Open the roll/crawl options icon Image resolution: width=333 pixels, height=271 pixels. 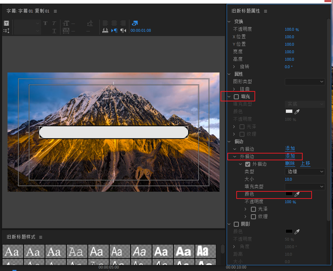coord(6,31)
